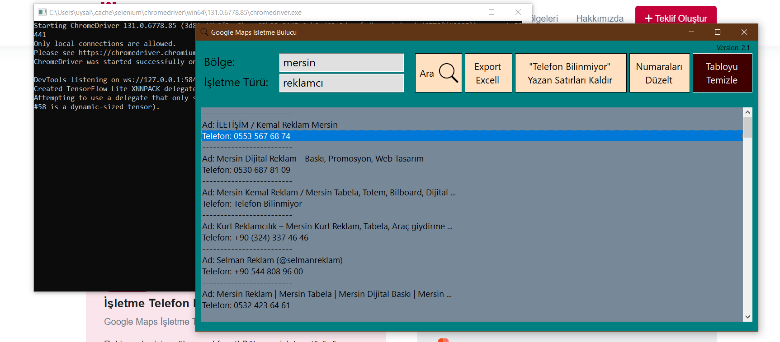Select row "Ad: Mersin Reklam | Mersin Tabela"

472,294
